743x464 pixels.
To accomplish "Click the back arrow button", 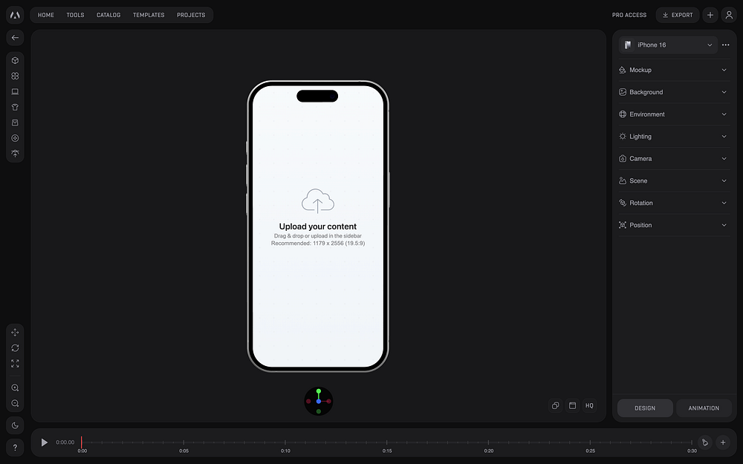I will (x=15, y=37).
